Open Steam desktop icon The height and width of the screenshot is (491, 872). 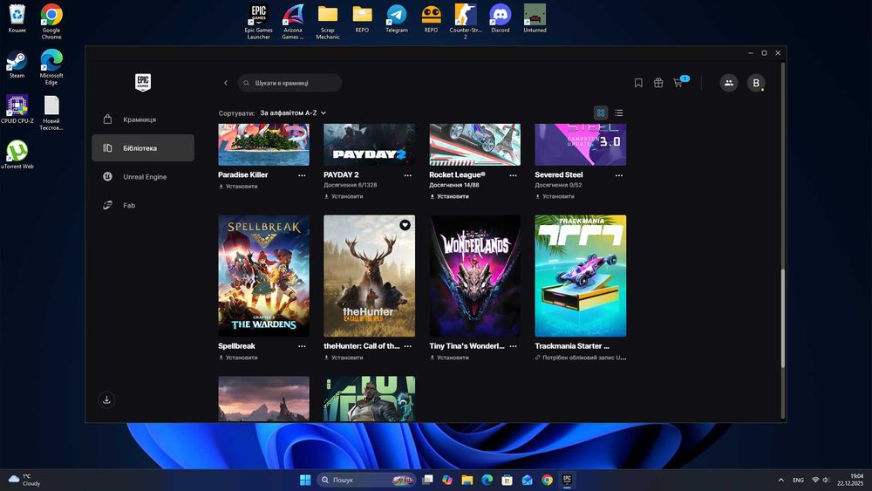point(17,65)
